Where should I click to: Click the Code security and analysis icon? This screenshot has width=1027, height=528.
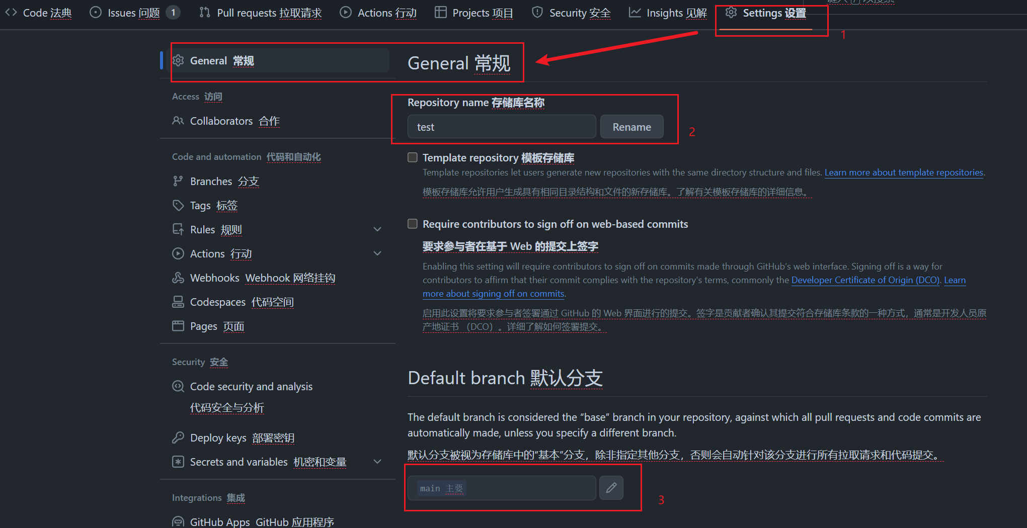(x=178, y=386)
